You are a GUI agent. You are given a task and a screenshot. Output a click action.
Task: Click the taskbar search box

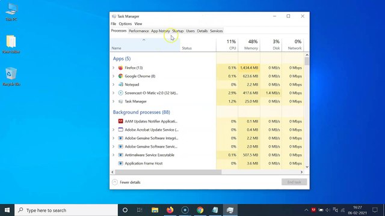pyautogui.click(x=66, y=210)
